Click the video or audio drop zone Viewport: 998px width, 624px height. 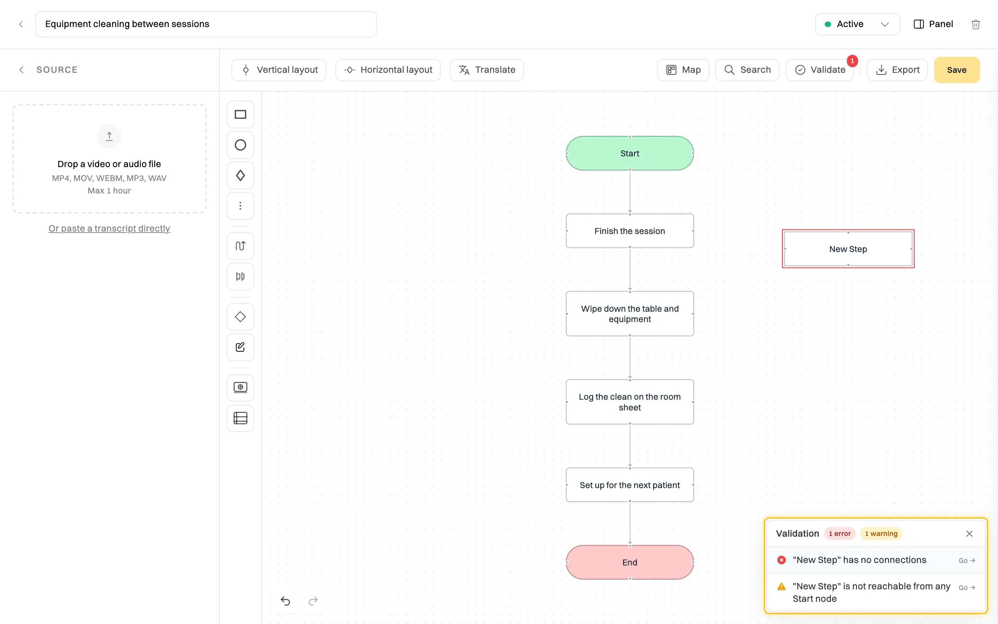click(109, 158)
